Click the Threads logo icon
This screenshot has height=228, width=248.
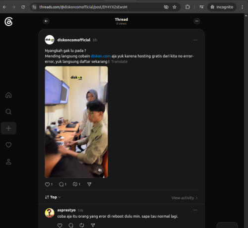(x=8, y=22)
